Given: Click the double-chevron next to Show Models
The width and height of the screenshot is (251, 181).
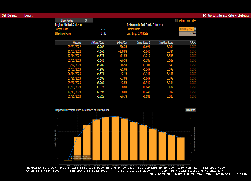Looking at the screenshot, I should [x=86, y=20].
